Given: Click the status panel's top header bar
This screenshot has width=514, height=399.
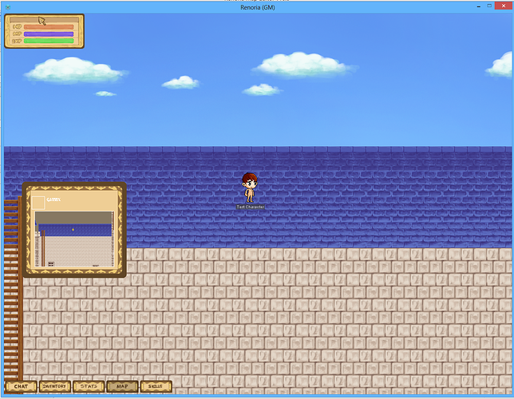Looking at the screenshot, I should point(44,18).
